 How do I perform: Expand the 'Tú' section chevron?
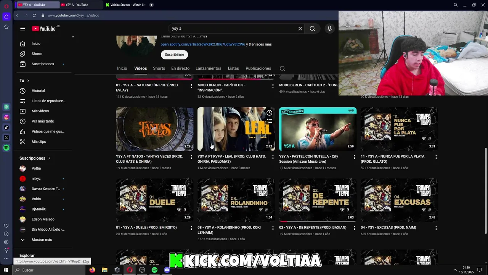[28, 81]
